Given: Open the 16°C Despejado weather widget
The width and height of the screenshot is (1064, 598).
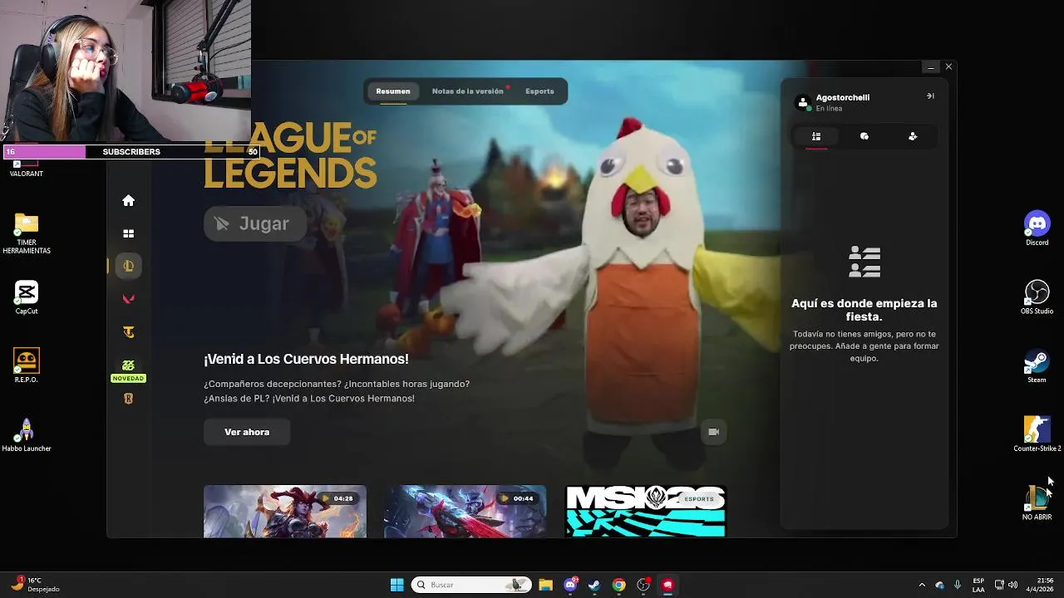Looking at the screenshot, I should (x=35, y=585).
